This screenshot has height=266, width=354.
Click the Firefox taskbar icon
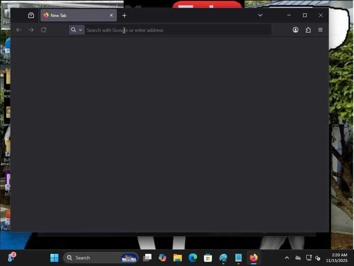253,258
